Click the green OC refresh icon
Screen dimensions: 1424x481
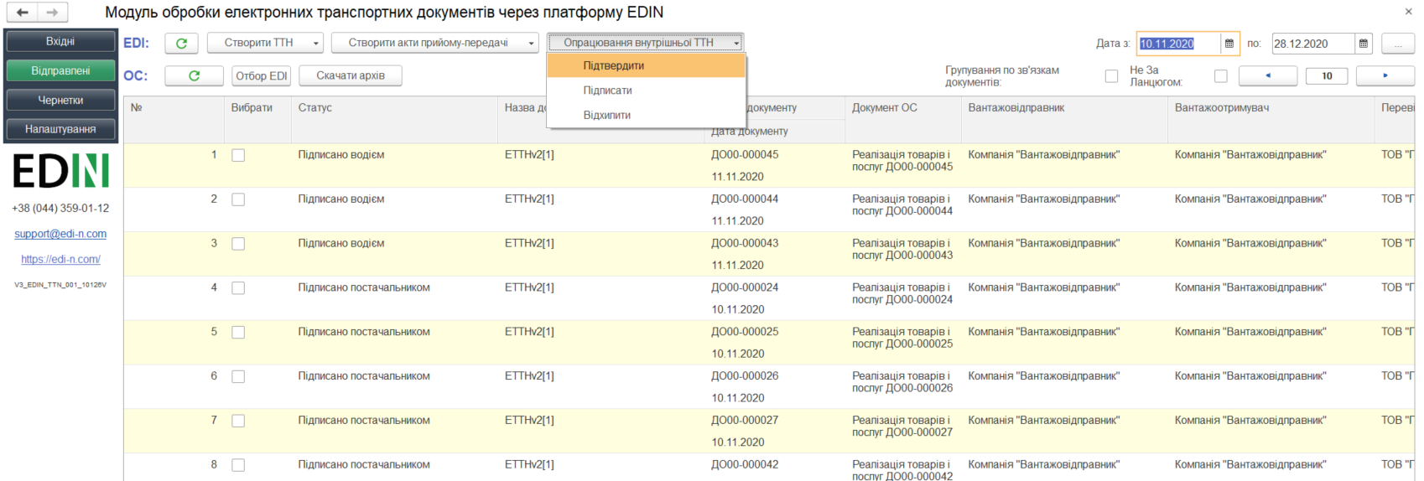click(194, 75)
